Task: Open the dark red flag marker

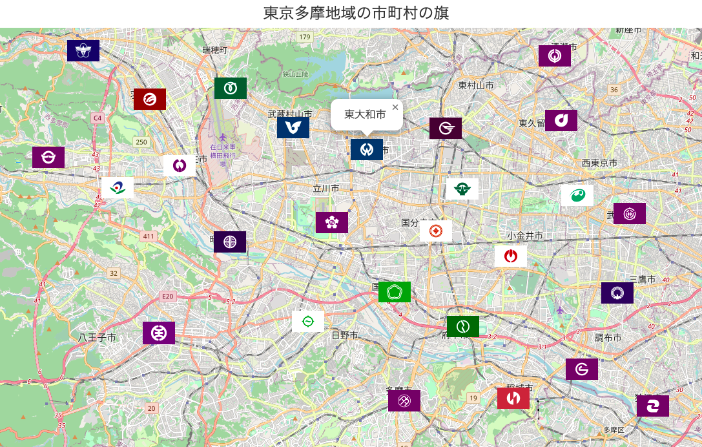Action: tap(150, 99)
